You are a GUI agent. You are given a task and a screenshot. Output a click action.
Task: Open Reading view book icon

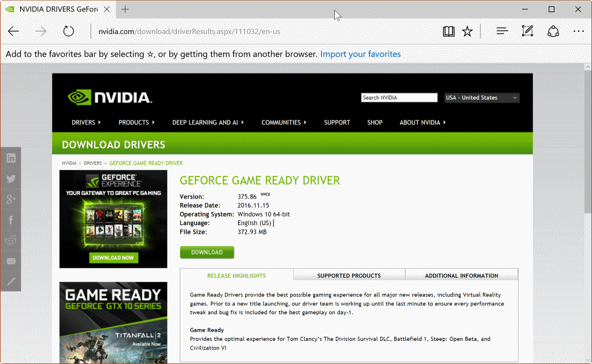click(x=449, y=31)
